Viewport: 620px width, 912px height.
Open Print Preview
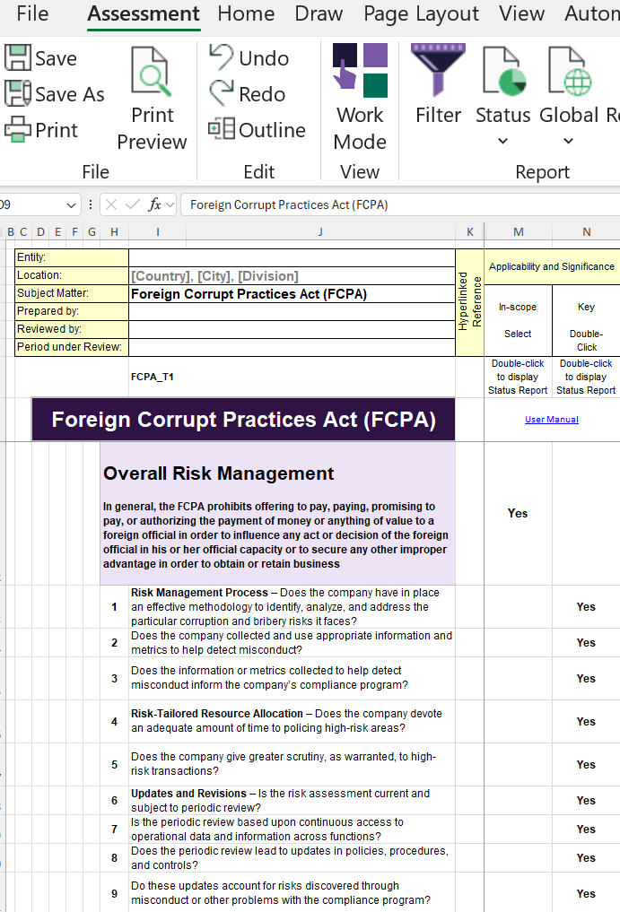152,99
